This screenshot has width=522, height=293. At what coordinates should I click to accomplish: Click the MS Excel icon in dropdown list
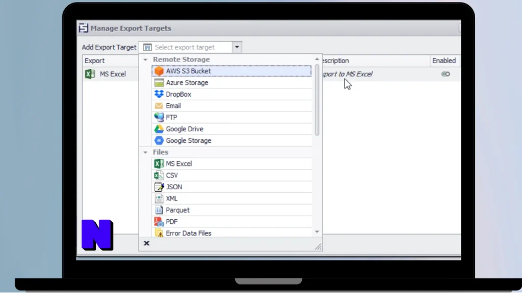(x=159, y=163)
